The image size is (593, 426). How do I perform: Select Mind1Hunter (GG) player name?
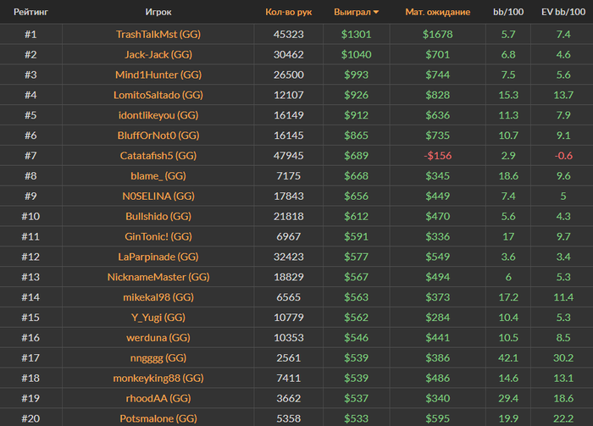158,75
